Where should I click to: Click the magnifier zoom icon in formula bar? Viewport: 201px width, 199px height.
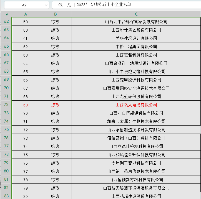[x=60, y=5]
